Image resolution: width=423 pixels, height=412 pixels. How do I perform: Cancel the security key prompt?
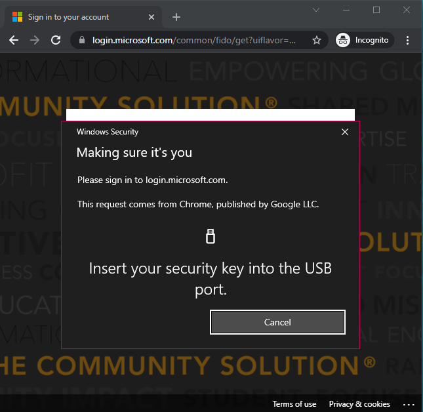click(277, 322)
